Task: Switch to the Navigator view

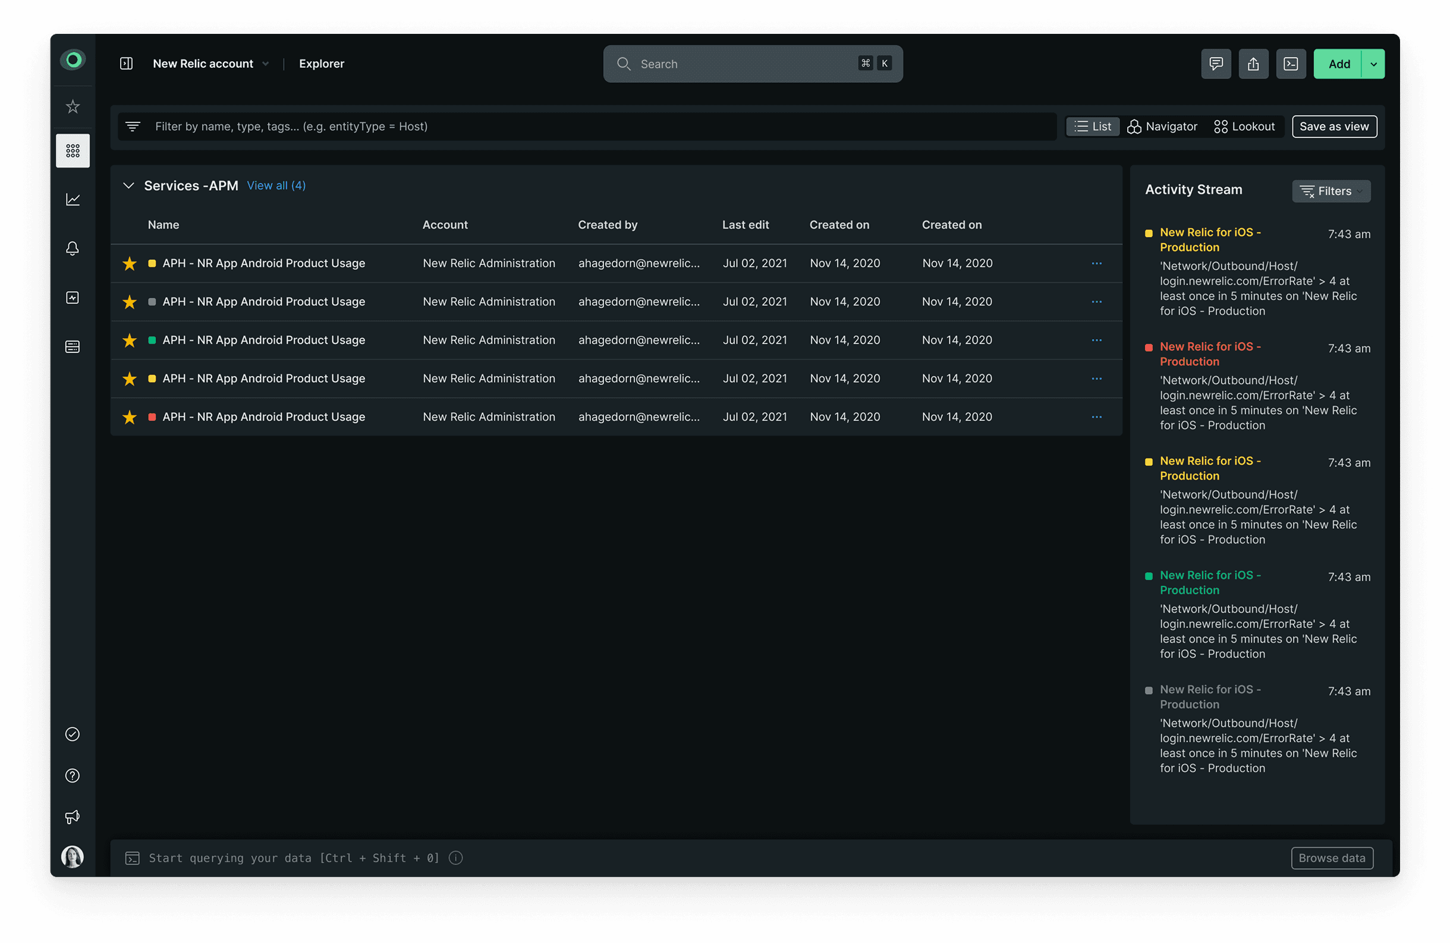Action: point(1162,127)
